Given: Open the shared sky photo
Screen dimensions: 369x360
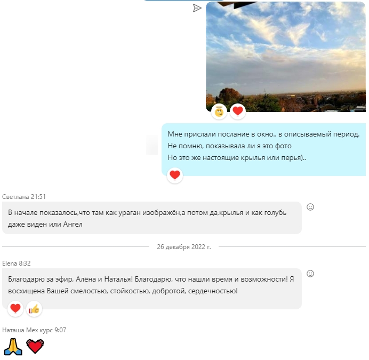Looking at the screenshot, I should (286, 57).
